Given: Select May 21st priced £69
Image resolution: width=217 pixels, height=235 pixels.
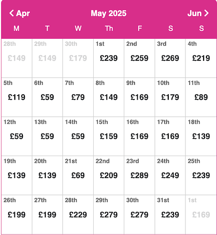Looking at the screenshot, I should [78, 176].
